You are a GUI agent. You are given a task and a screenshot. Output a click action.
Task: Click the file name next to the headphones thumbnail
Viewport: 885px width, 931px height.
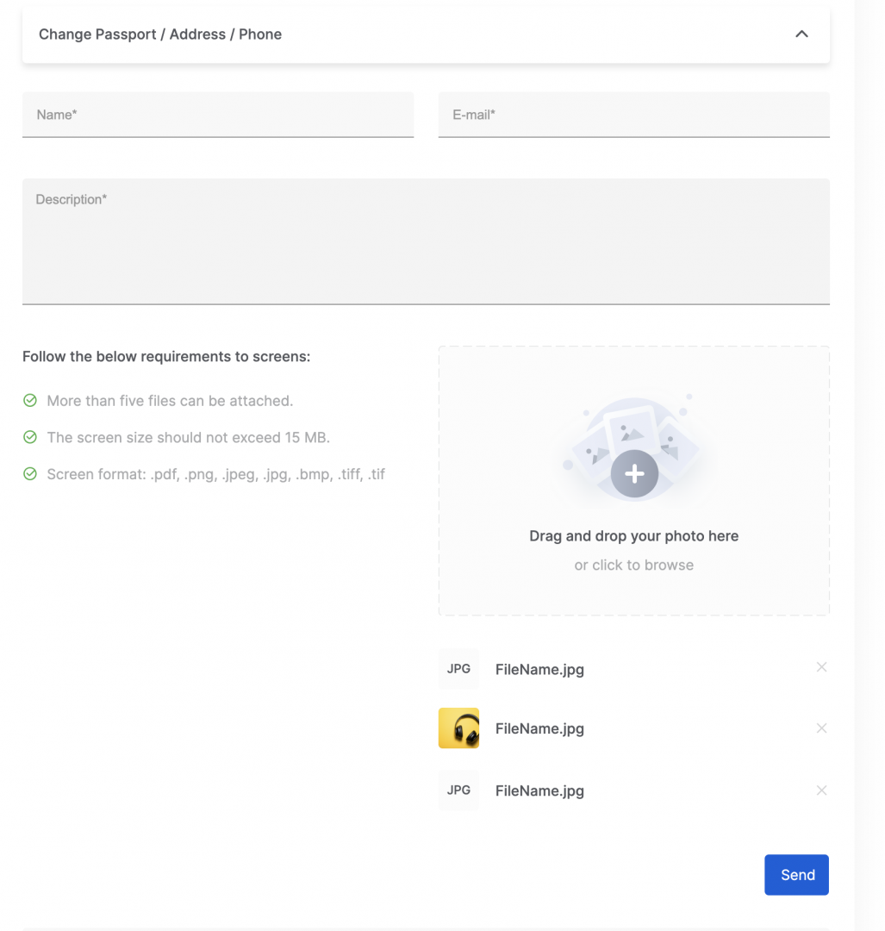539,729
